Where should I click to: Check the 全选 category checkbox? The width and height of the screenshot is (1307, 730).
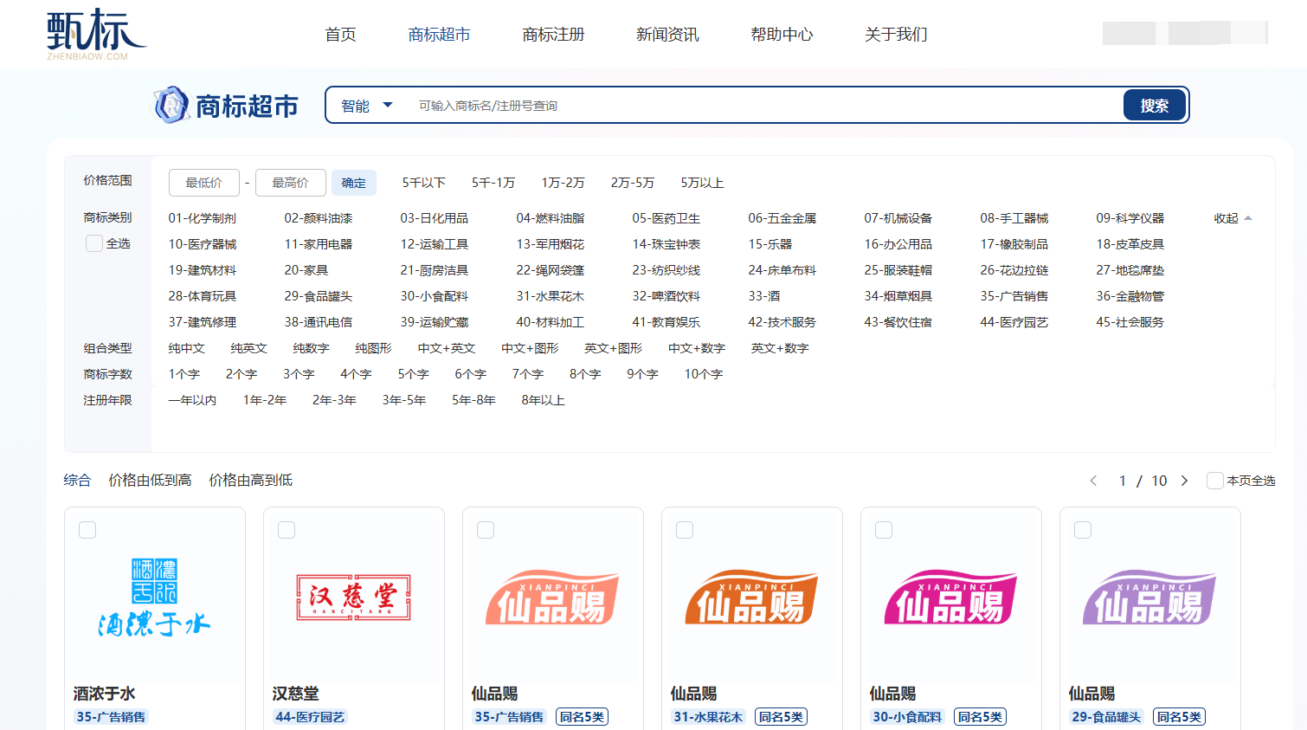(x=93, y=243)
